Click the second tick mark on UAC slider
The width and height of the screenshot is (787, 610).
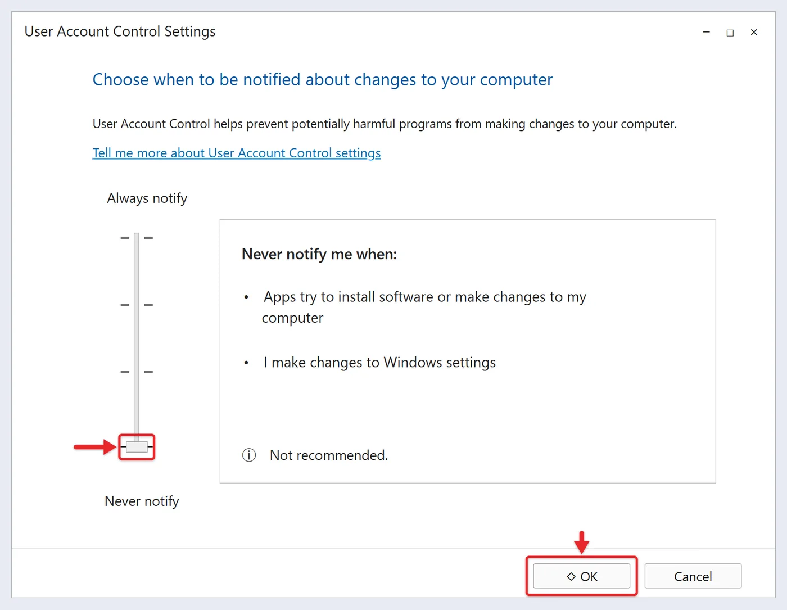click(x=137, y=305)
